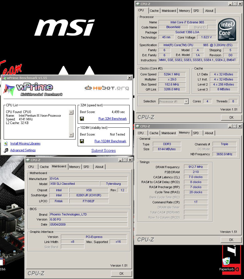The image size is (244, 279).
Task: Click Submit Scores link
Action: click(x=103, y=150)
